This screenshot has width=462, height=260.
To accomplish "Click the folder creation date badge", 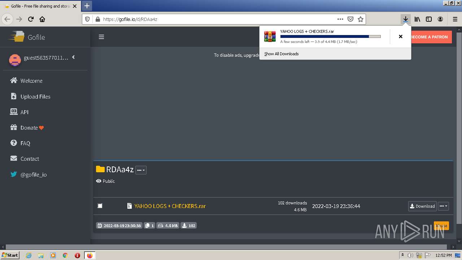I will 119,225.
